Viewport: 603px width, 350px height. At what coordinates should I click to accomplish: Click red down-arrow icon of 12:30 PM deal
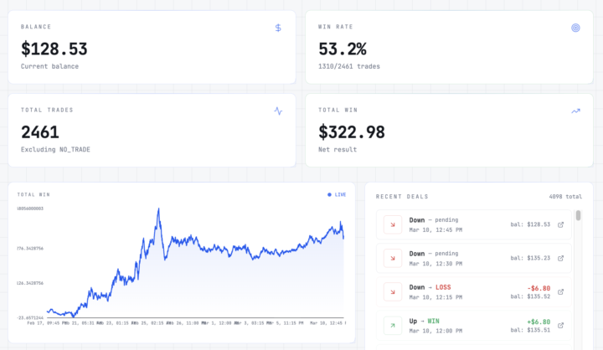coord(392,258)
